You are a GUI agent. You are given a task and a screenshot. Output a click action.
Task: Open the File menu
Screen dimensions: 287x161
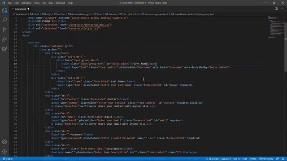coord(10,3)
